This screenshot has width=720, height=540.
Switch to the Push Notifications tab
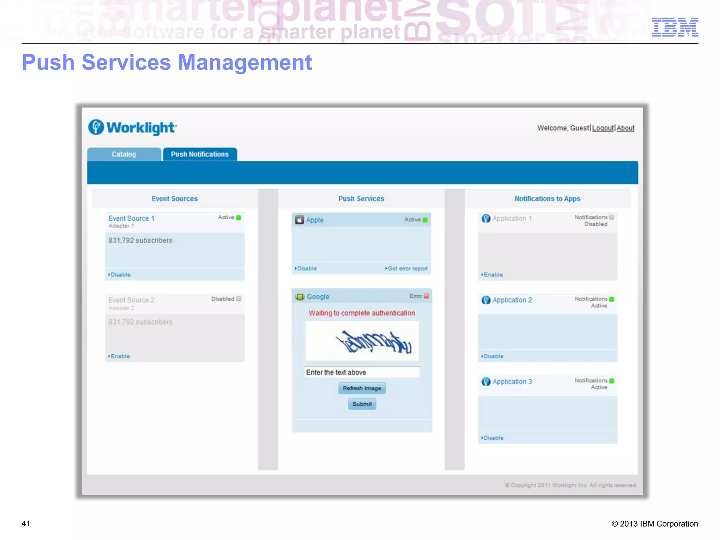tap(200, 154)
